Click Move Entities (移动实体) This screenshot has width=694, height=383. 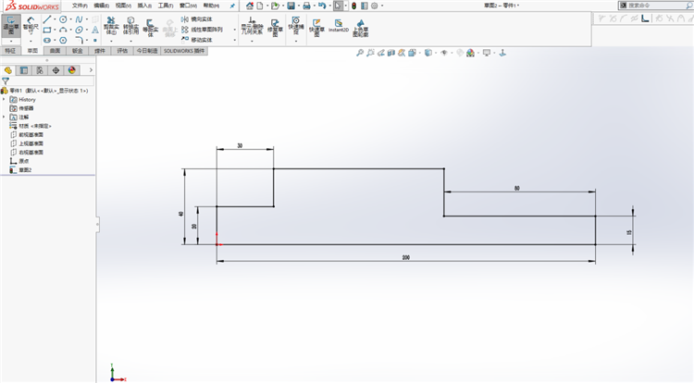[196, 40]
